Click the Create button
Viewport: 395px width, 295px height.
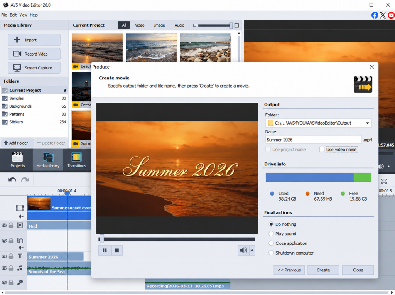coord(323,270)
